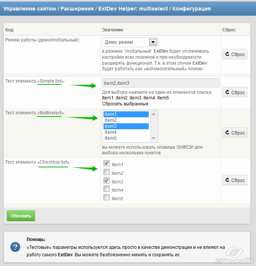Reset the Multiselect test element
This screenshot has width=256, height=266.
click(235, 133)
